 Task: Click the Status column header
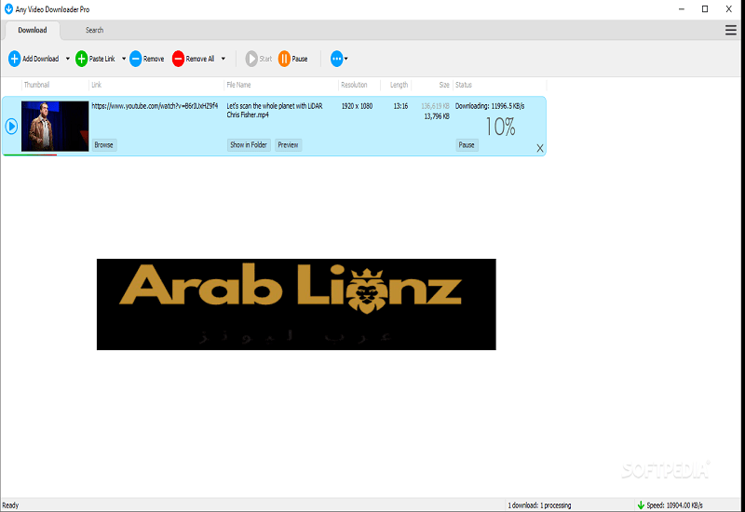click(x=464, y=85)
